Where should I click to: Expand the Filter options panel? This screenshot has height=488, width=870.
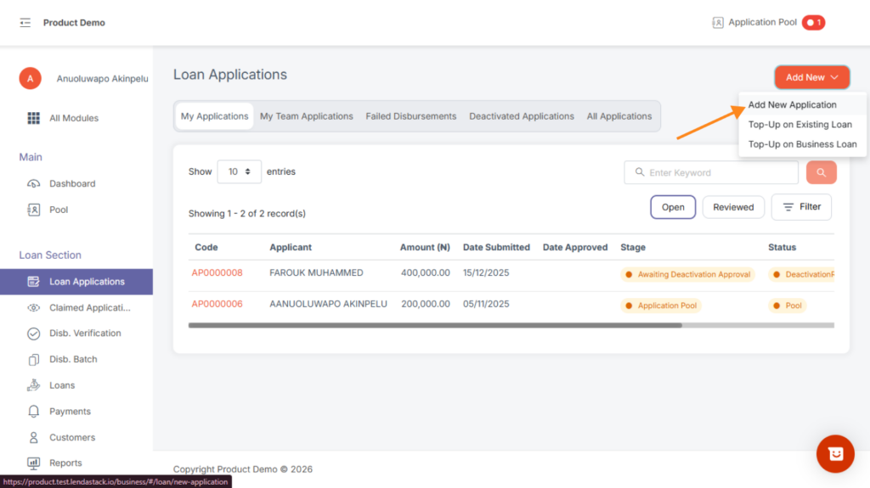[x=801, y=207]
